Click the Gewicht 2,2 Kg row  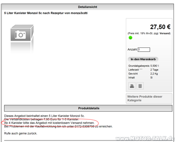pos(143,74)
